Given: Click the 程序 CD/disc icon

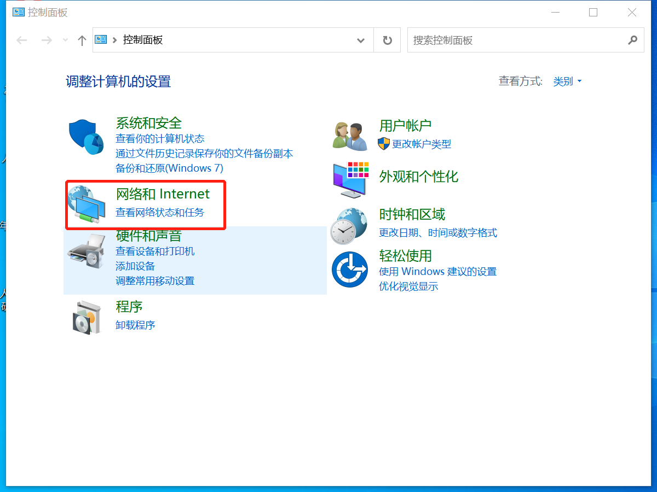Looking at the screenshot, I should [x=86, y=317].
